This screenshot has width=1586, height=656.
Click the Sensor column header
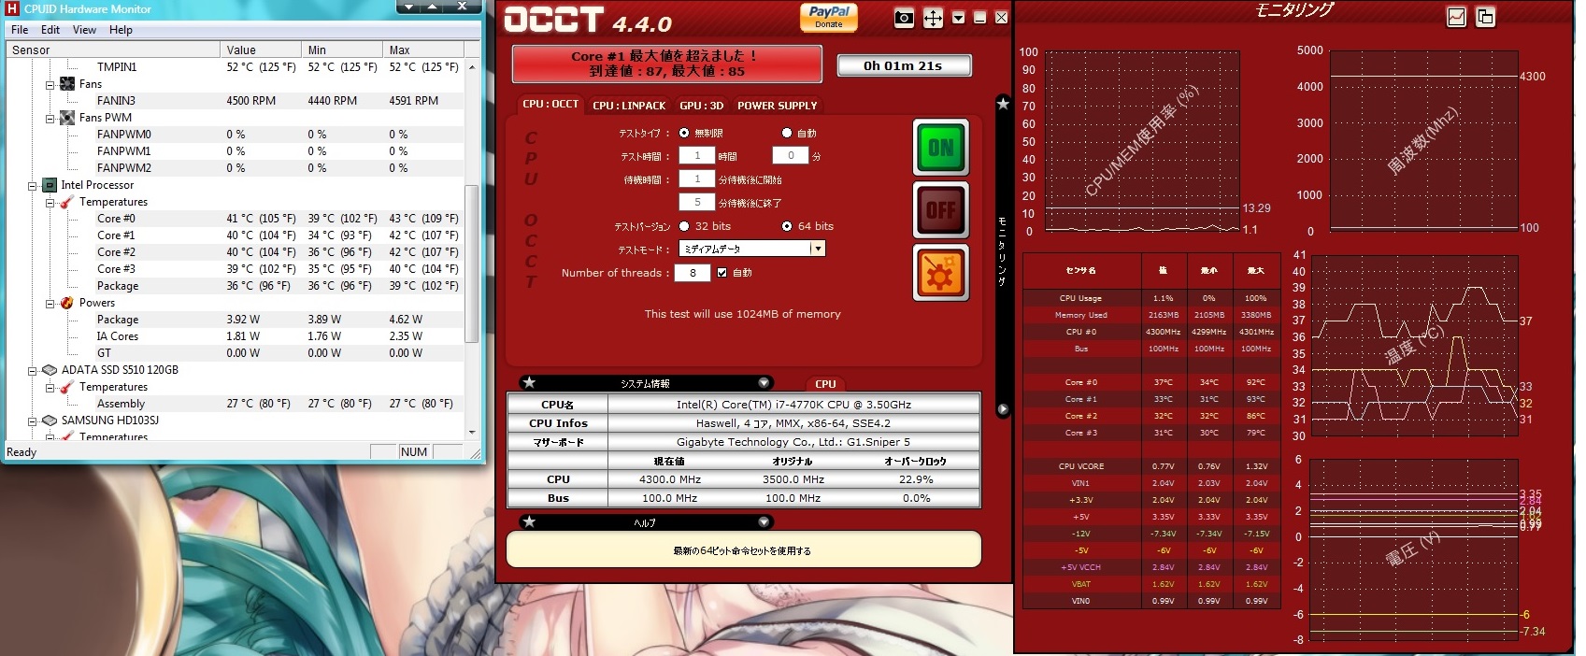point(113,50)
